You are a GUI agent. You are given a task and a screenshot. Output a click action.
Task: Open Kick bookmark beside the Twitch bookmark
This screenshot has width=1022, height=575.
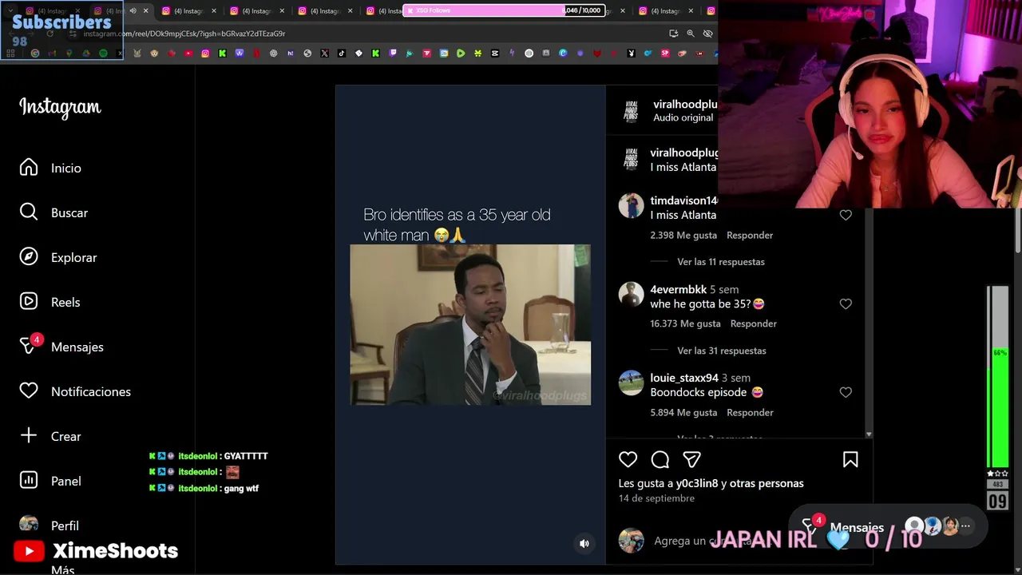point(375,54)
